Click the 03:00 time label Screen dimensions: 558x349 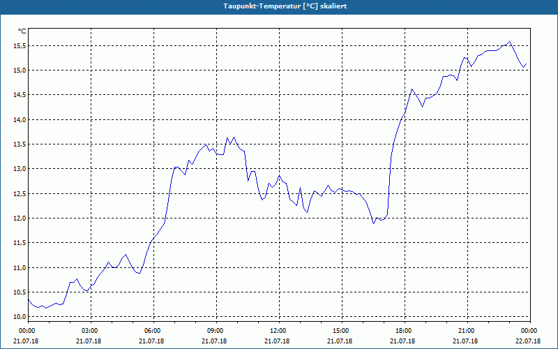click(91, 331)
